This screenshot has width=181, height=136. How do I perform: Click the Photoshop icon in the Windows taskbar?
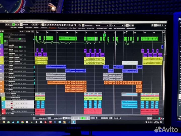pos(55,122)
